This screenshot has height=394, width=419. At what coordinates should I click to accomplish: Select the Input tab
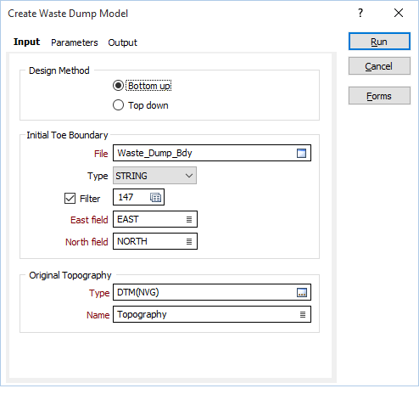tap(26, 42)
